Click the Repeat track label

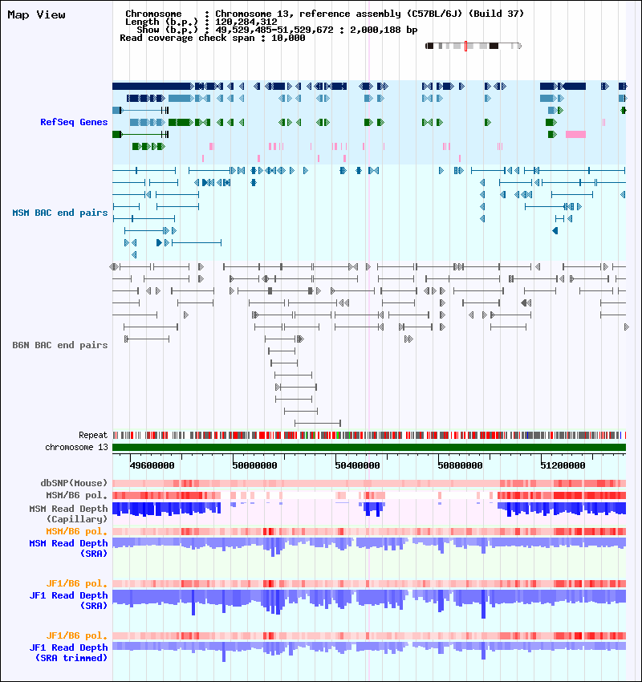pyautogui.click(x=93, y=435)
